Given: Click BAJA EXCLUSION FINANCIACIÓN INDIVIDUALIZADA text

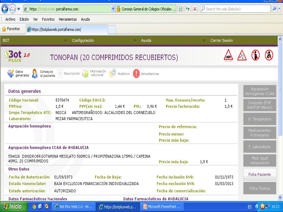Looking at the screenshot, I should pyautogui.click(x=96, y=184).
